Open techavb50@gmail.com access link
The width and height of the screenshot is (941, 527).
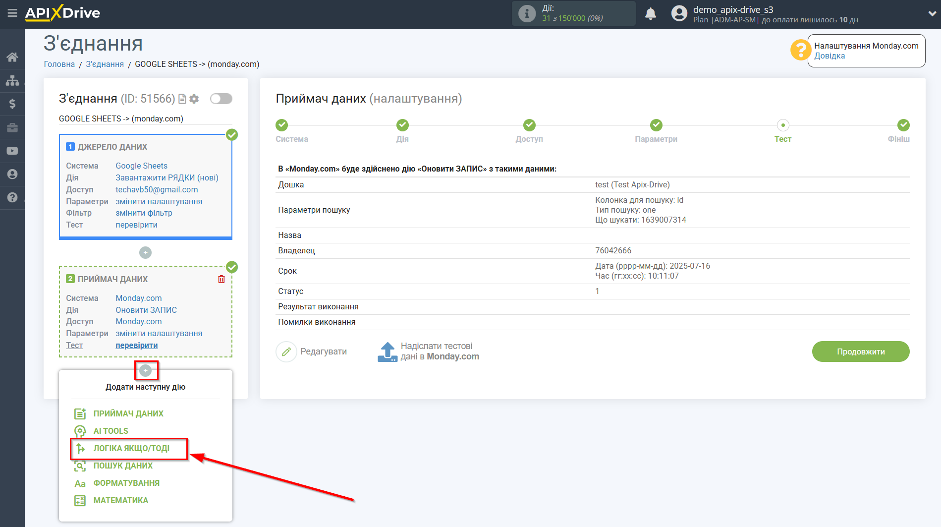(x=157, y=189)
